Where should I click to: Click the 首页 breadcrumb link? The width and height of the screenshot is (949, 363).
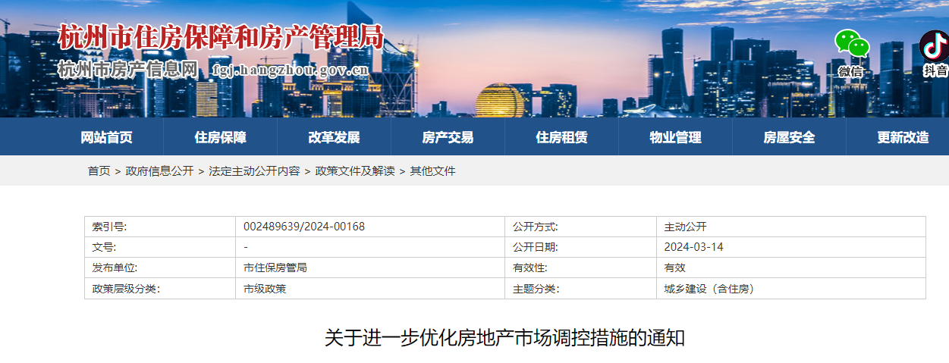(99, 171)
